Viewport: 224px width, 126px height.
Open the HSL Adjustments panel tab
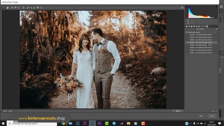point(194,27)
